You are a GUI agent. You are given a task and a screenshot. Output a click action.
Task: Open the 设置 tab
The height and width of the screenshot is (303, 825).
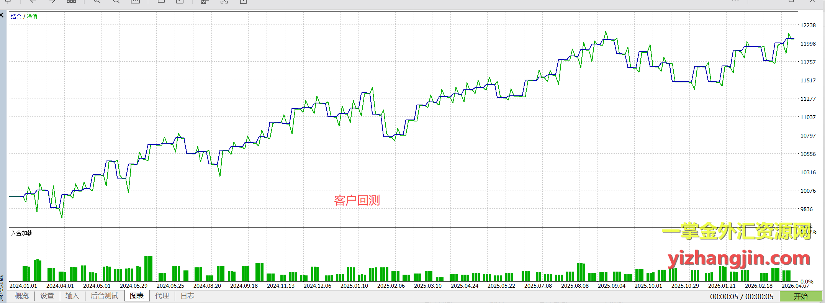pyautogui.click(x=47, y=296)
